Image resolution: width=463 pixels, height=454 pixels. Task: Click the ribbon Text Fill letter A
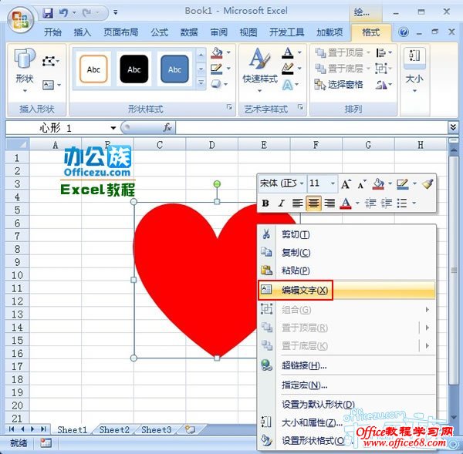[288, 52]
